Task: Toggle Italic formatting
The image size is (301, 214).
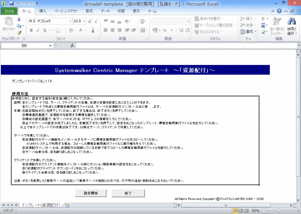Action: tap(38, 30)
